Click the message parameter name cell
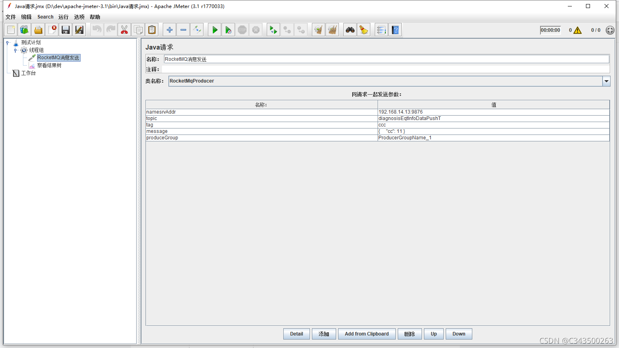 coord(262,131)
